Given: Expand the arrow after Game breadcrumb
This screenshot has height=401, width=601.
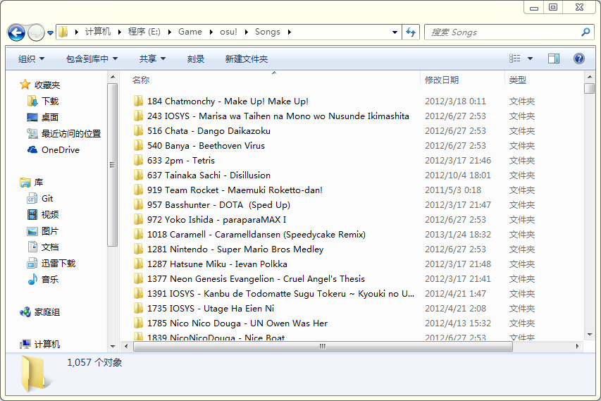Looking at the screenshot, I should point(211,32).
